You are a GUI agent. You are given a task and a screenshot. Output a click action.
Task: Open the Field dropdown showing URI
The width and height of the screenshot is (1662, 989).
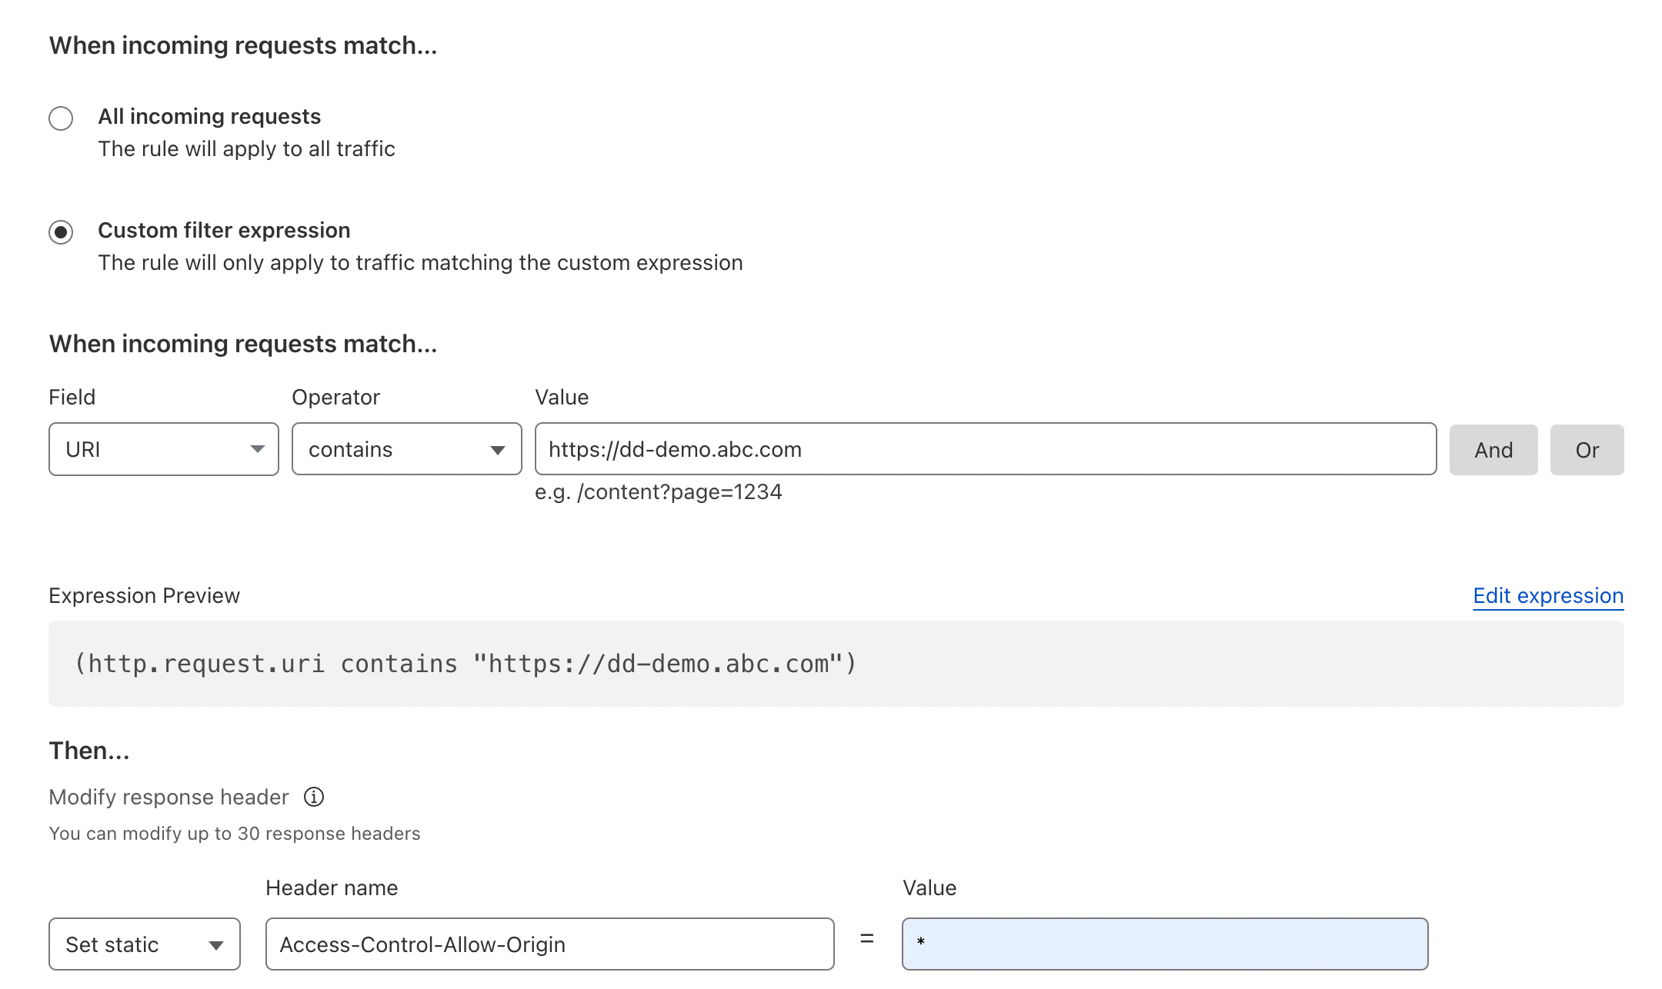163,449
